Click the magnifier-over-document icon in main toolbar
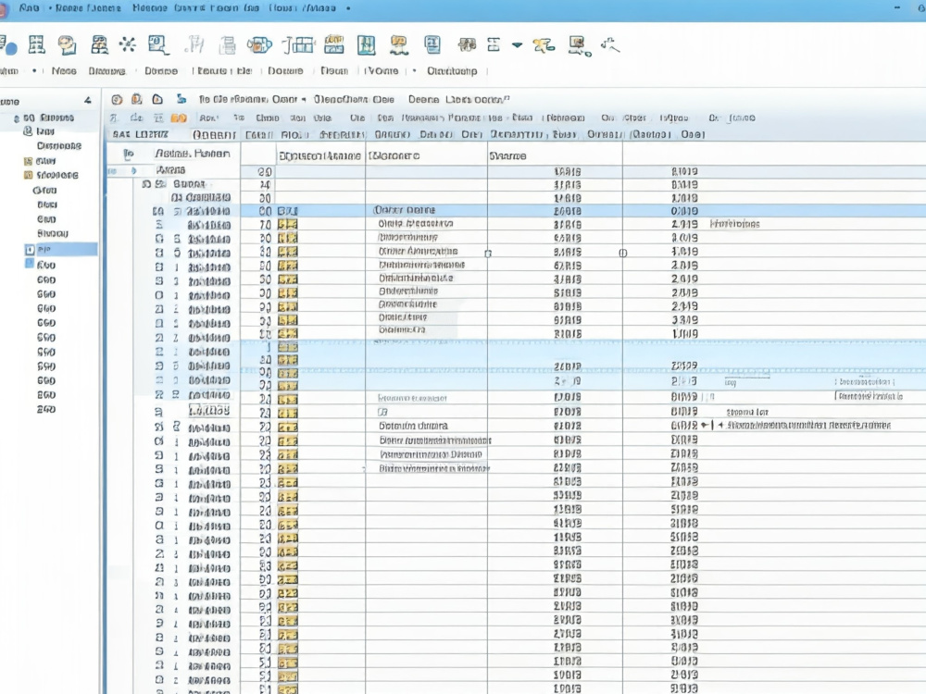The height and width of the screenshot is (694, 926). pyautogui.click(x=157, y=44)
